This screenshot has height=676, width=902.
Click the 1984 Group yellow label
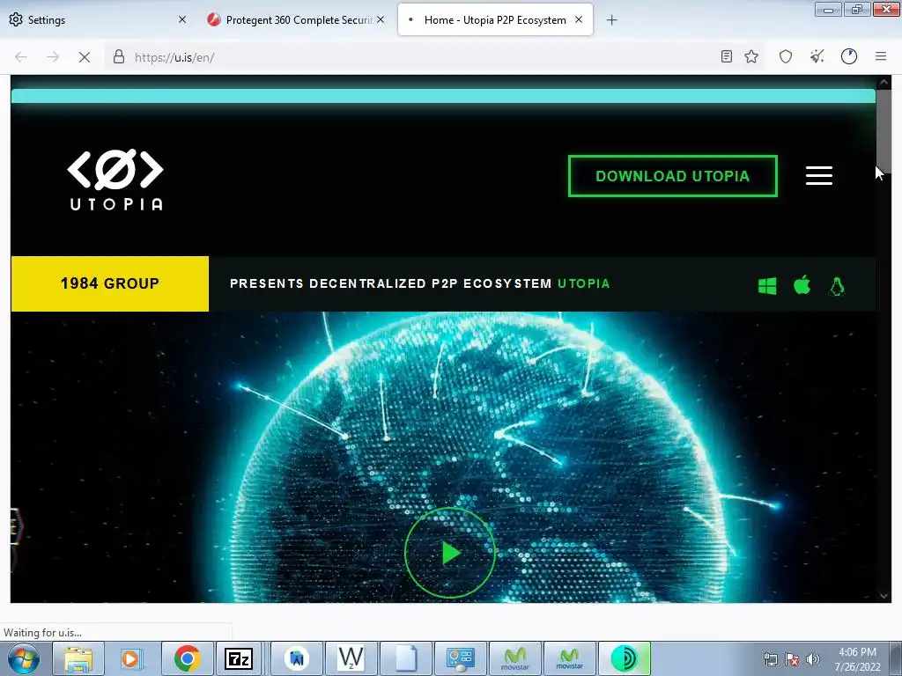[x=110, y=283]
